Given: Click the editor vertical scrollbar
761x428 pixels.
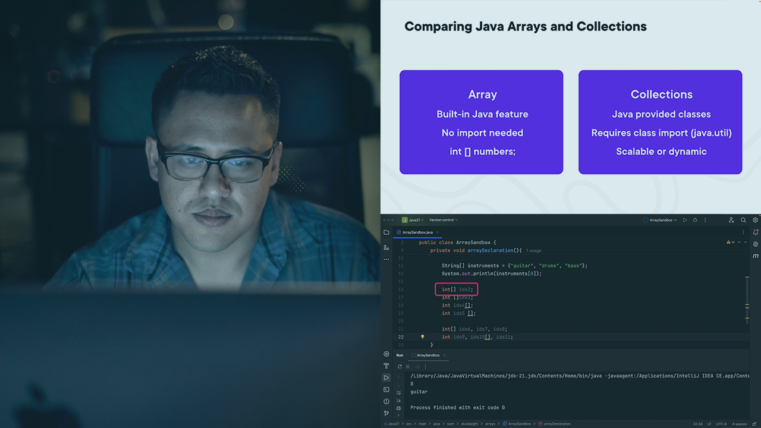Looking at the screenshot, I should (x=747, y=297).
